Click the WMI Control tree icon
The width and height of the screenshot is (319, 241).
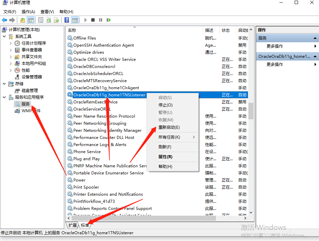point(17,111)
